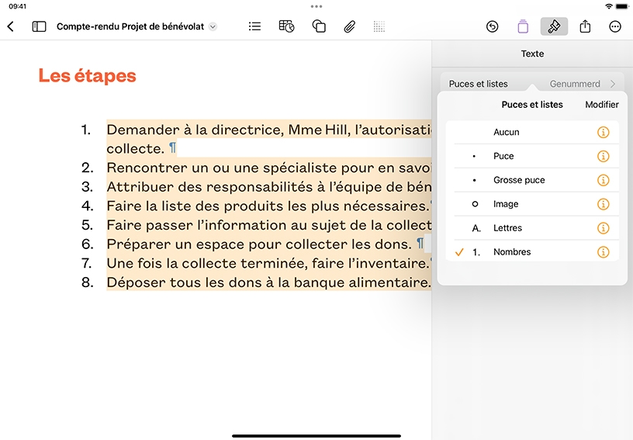Screen dimensions: 633x440
Task: Open the document title dropdown chevron
Action: click(213, 26)
